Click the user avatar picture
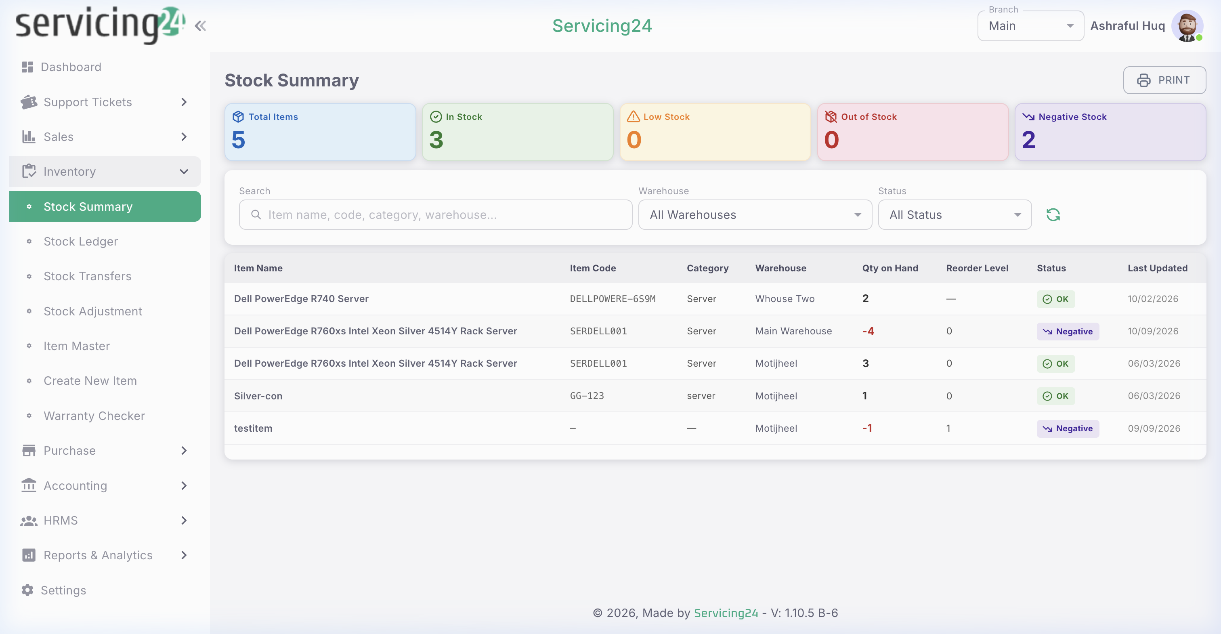Viewport: 1221px width, 634px height. pos(1187,26)
